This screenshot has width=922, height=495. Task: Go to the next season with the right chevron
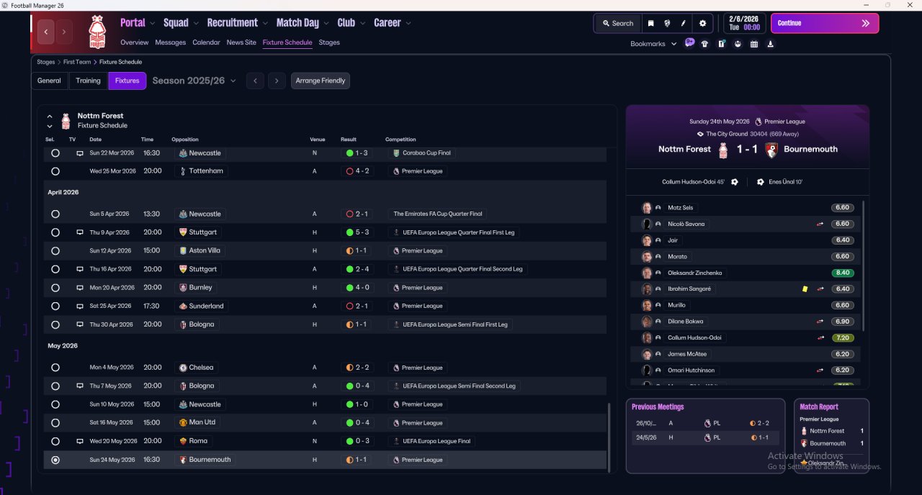[x=277, y=81]
